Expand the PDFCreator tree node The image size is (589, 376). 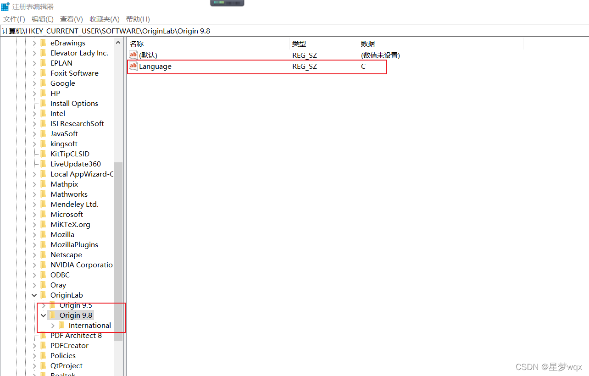click(x=34, y=346)
